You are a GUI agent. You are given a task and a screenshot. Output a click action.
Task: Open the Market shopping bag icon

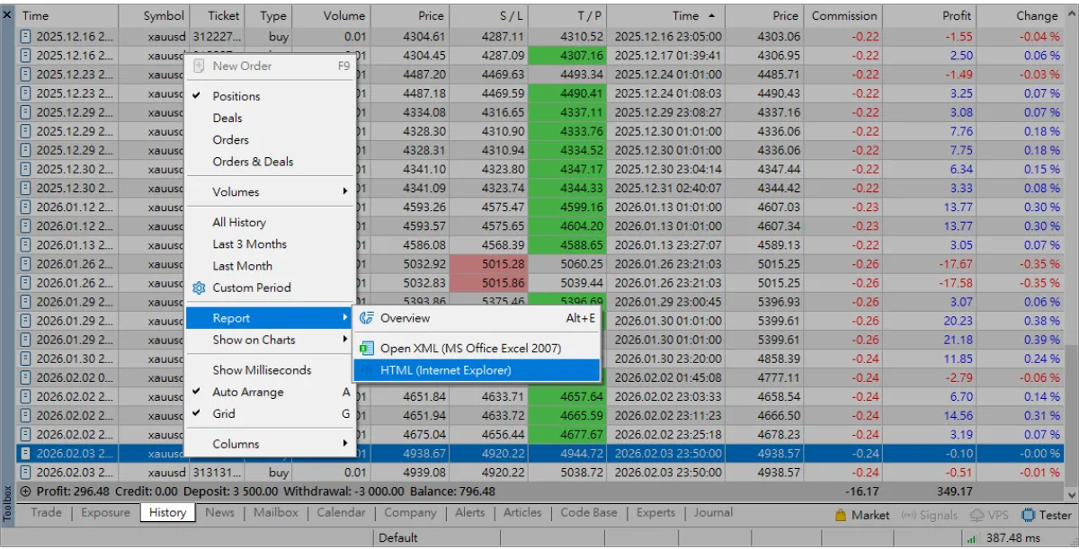tap(841, 515)
